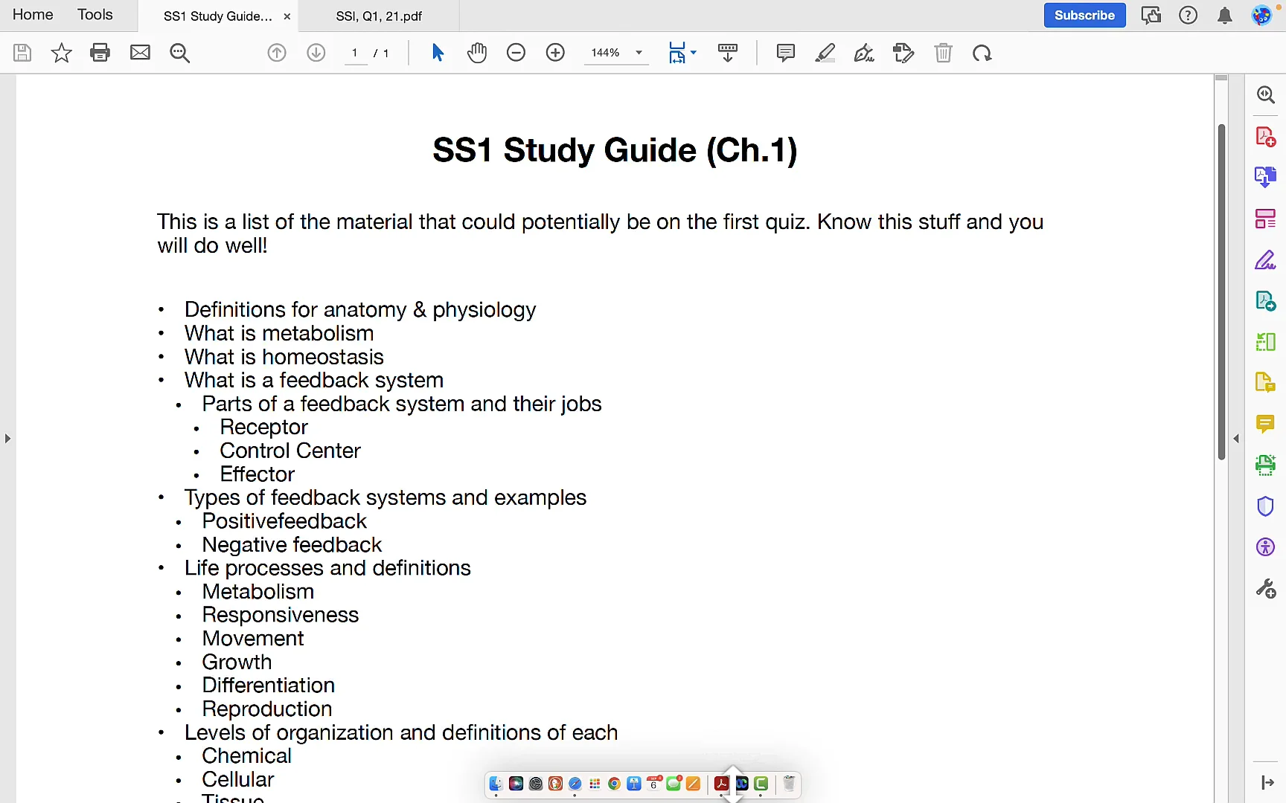
Task: Switch to the SSI, Q1, 21.pdf tab
Action: coord(380,16)
